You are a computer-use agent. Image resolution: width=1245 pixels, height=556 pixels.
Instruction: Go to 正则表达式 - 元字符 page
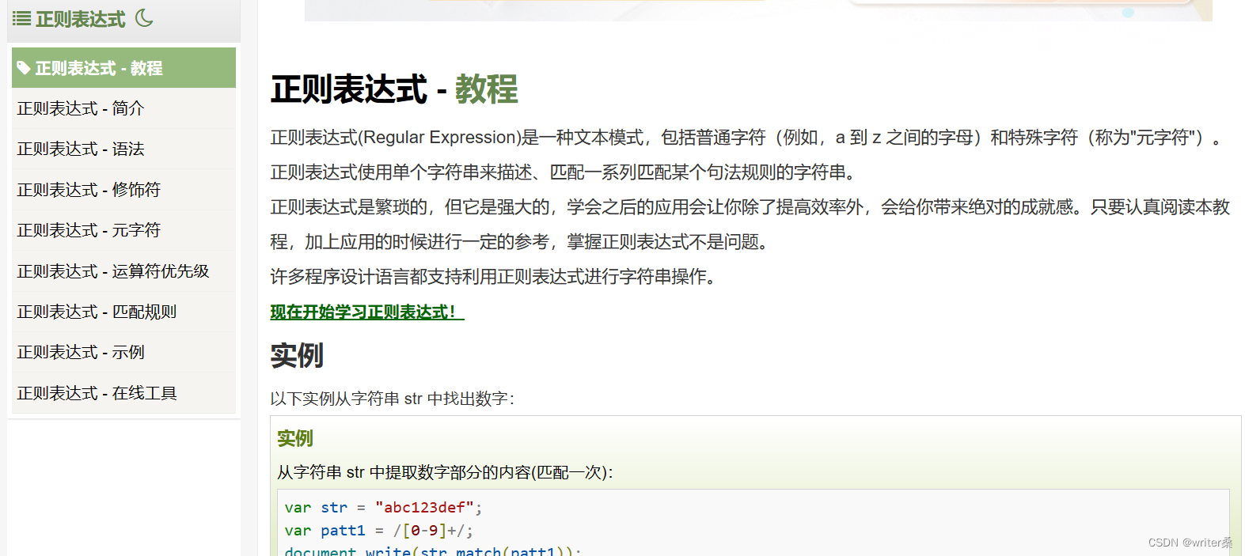point(123,230)
